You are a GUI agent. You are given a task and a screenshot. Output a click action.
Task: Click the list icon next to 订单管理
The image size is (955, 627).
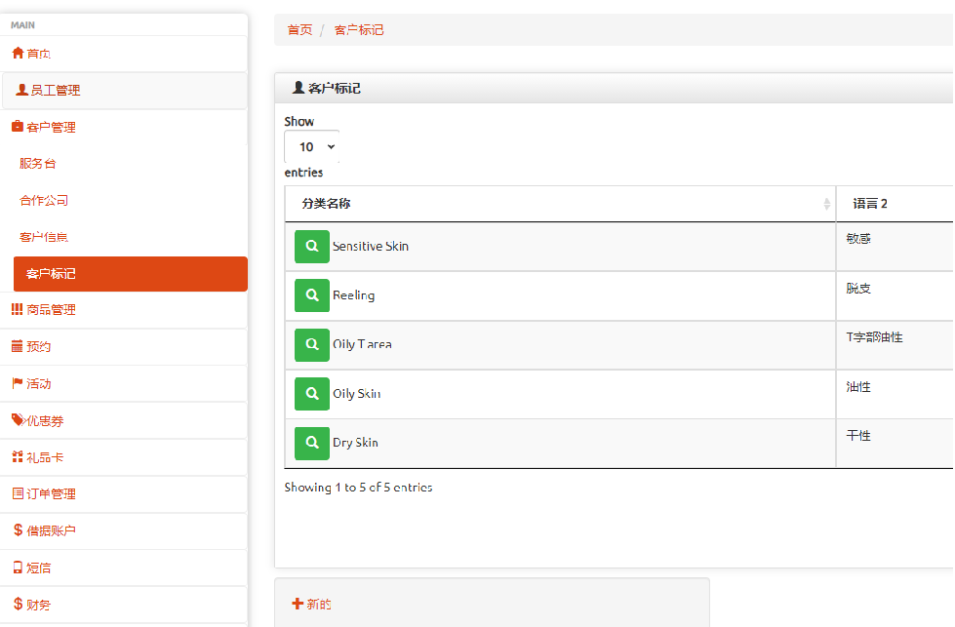18,493
